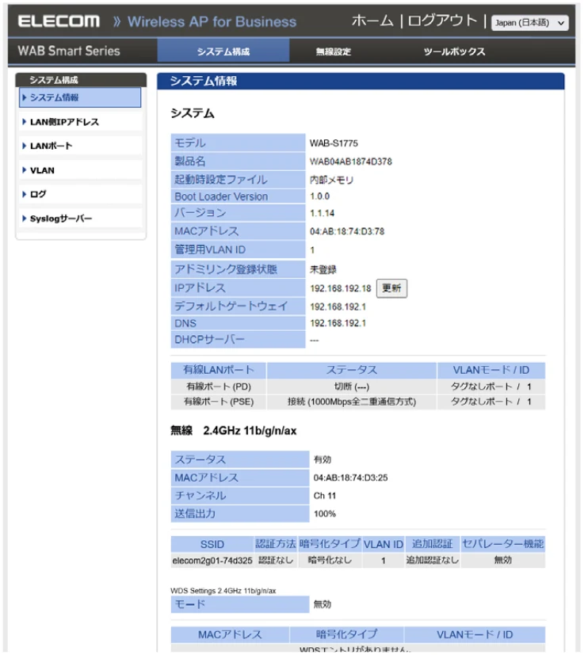Click 認証なし cell in SSID table

(276, 560)
